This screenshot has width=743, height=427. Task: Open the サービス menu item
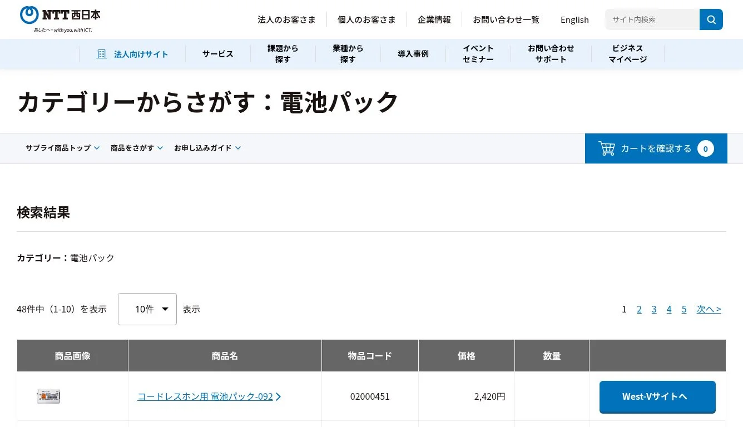tap(218, 54)
